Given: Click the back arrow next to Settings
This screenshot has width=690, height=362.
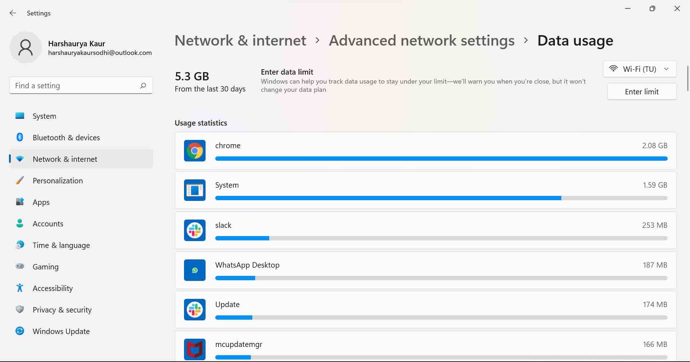Looking at the screenshot, I should [x=13, y=13].
